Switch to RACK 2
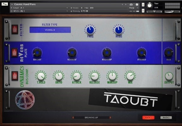 166,118
